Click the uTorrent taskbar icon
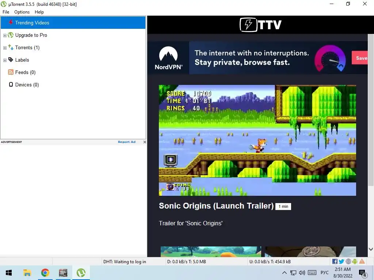 (81, 273)
